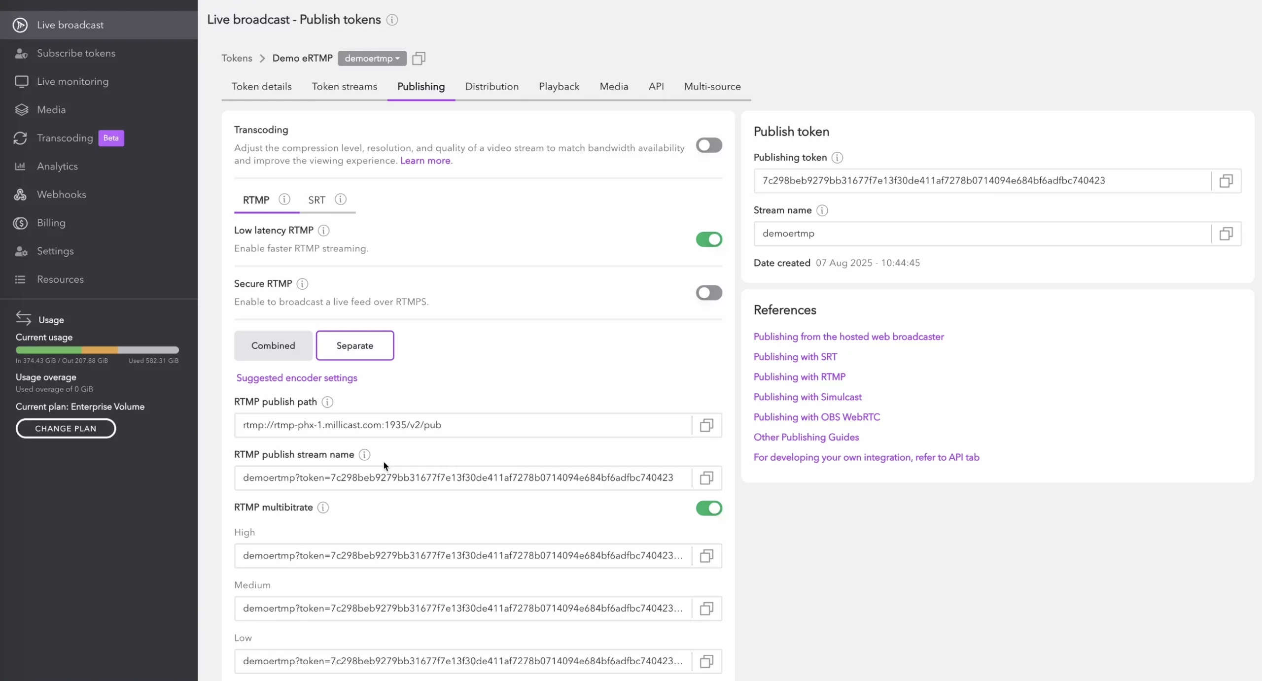
Task: Click the CHANGE PLAN button
Action: point(66,428)
